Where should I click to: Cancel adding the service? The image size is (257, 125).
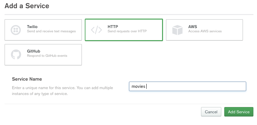[211, 112]
